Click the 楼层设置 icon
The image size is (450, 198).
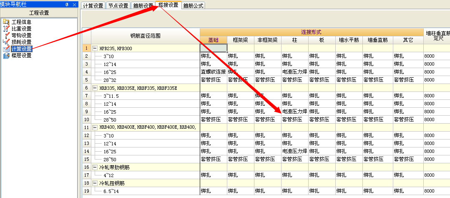(6, 56)
